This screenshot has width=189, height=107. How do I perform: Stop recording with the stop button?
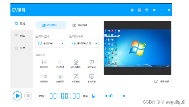click(x=28, y=96)
